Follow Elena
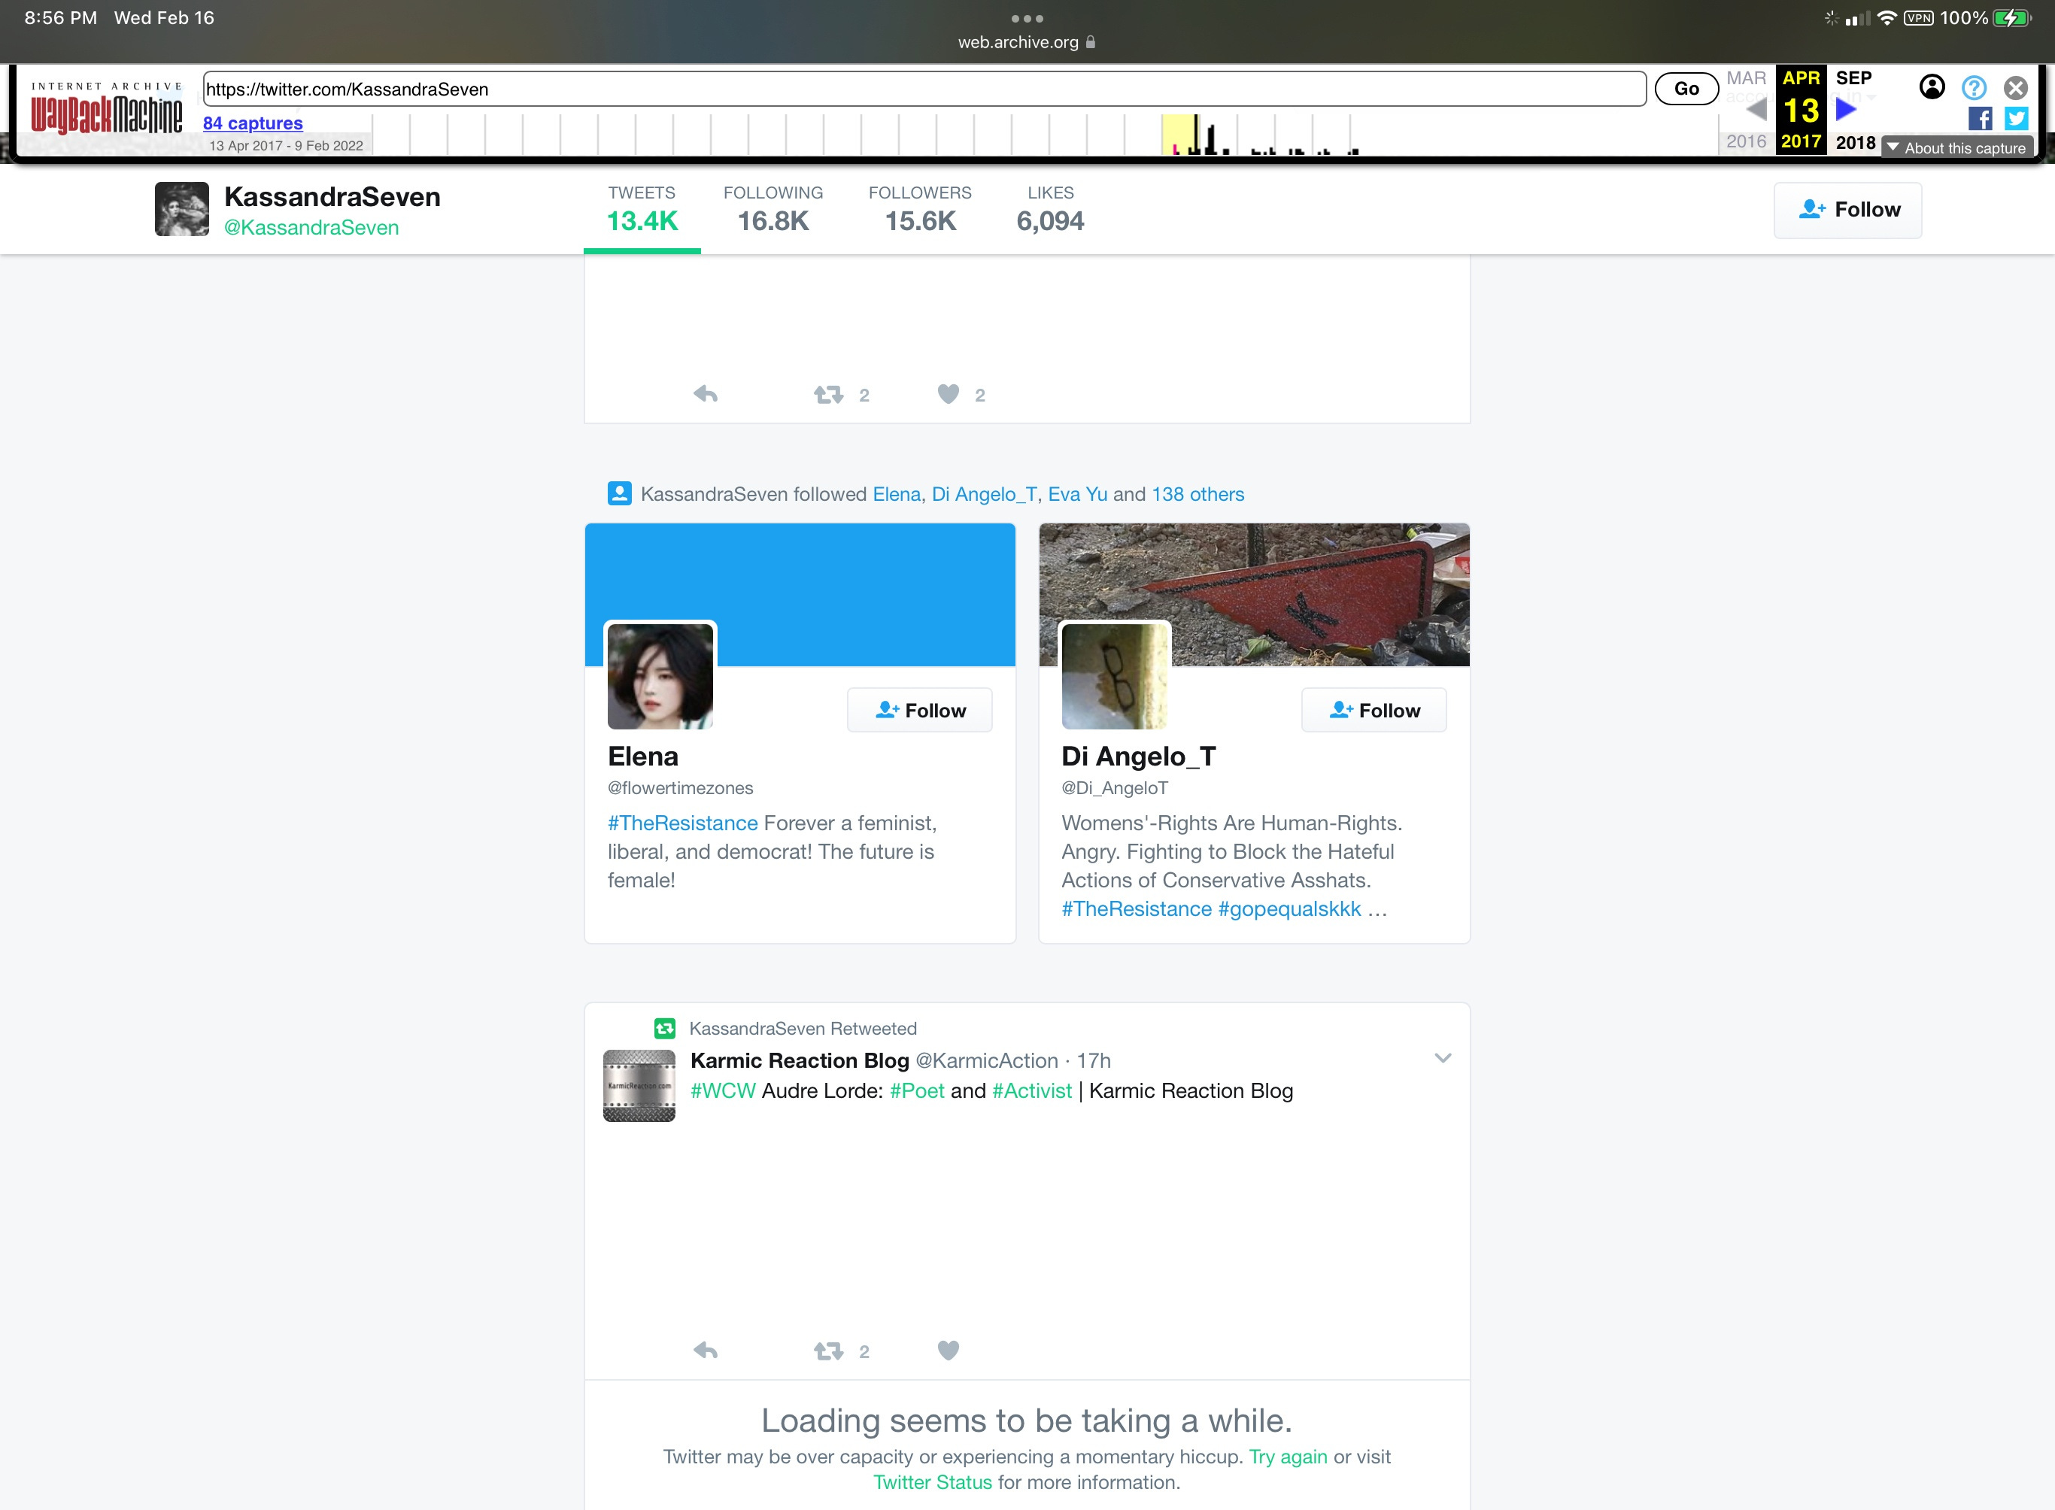This screenshot has width=2055, height=1510. pyautogui.click(x=920, y=710)
